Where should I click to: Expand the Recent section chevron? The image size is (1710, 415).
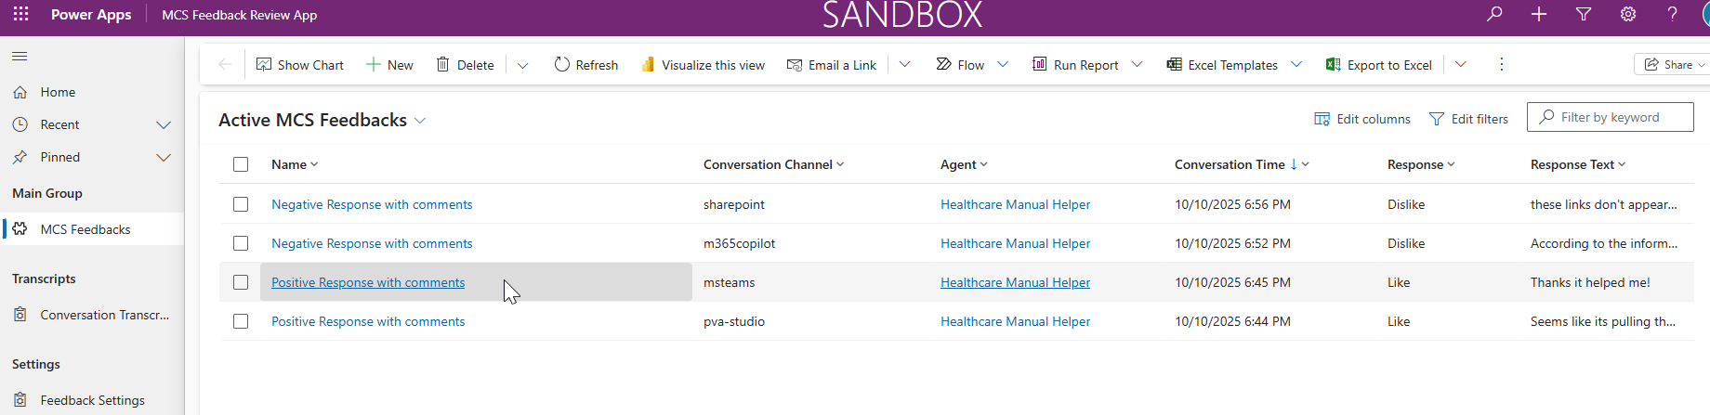pyautogui.click(x=164, y=125)
